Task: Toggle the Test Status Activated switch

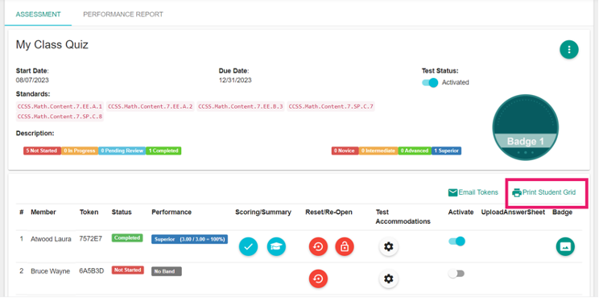Action: coord(430,83)
